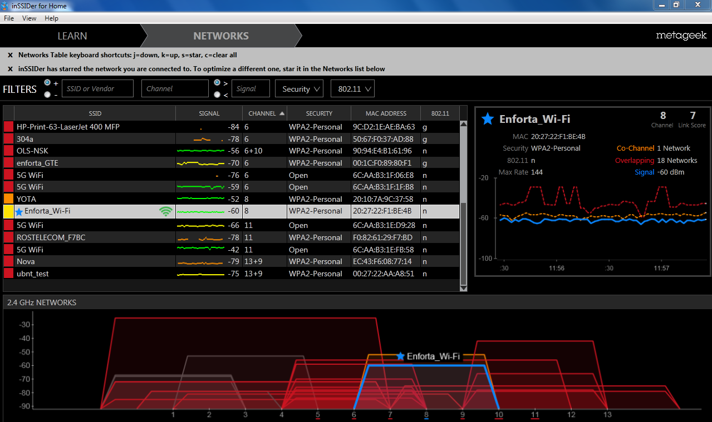The width and height of the screenshot is (712, 422).
Task: Select the "HP-Print-63-LaserJet 400 MFP" network name
Action: 68,127
